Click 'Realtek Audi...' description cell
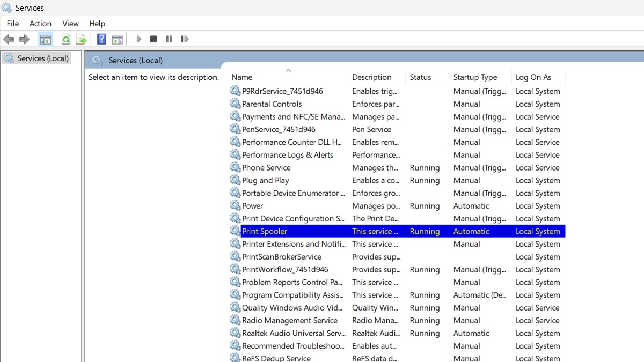The image size is (644, 362). click(x=375, y=333)
